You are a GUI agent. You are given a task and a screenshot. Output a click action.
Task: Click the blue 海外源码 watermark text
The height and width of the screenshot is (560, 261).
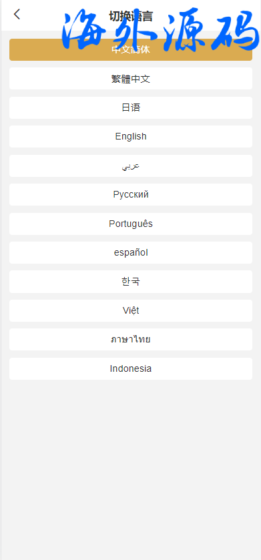[x=161, y=29]
